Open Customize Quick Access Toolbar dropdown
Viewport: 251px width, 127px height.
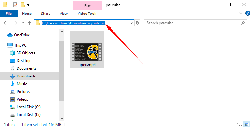(28, 5)
